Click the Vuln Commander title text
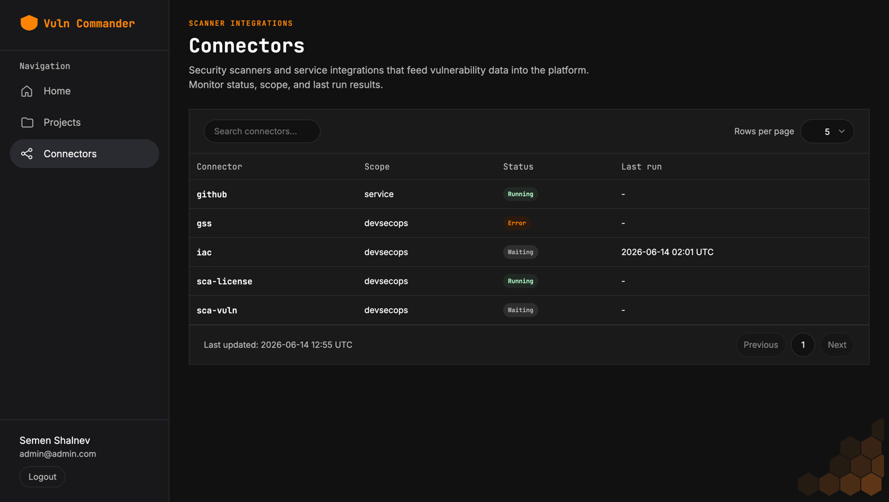Image resolution: width=889 pixels, height=502 pixels. [89, 24]
